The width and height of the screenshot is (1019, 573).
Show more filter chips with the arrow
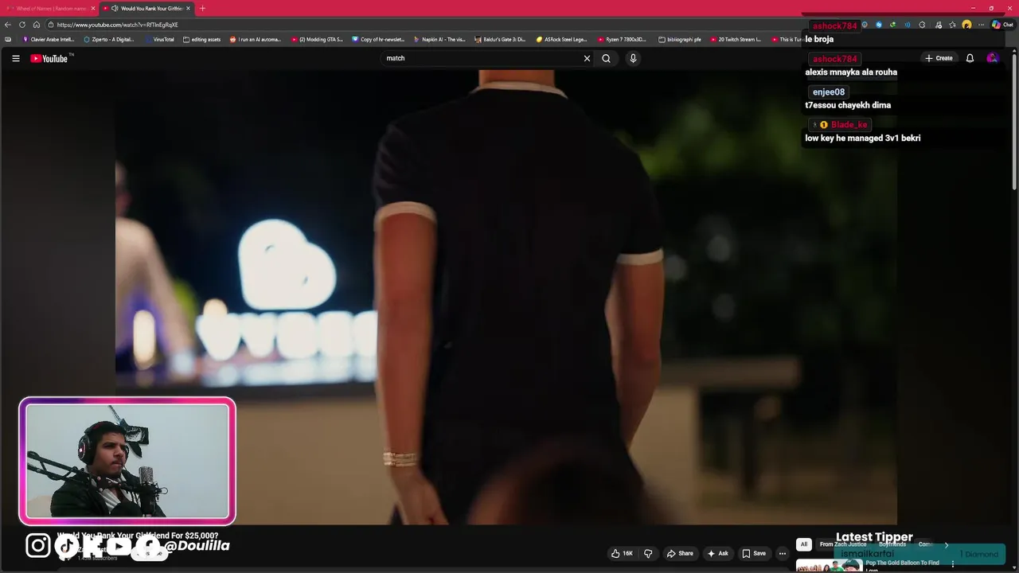coord(946,544)
